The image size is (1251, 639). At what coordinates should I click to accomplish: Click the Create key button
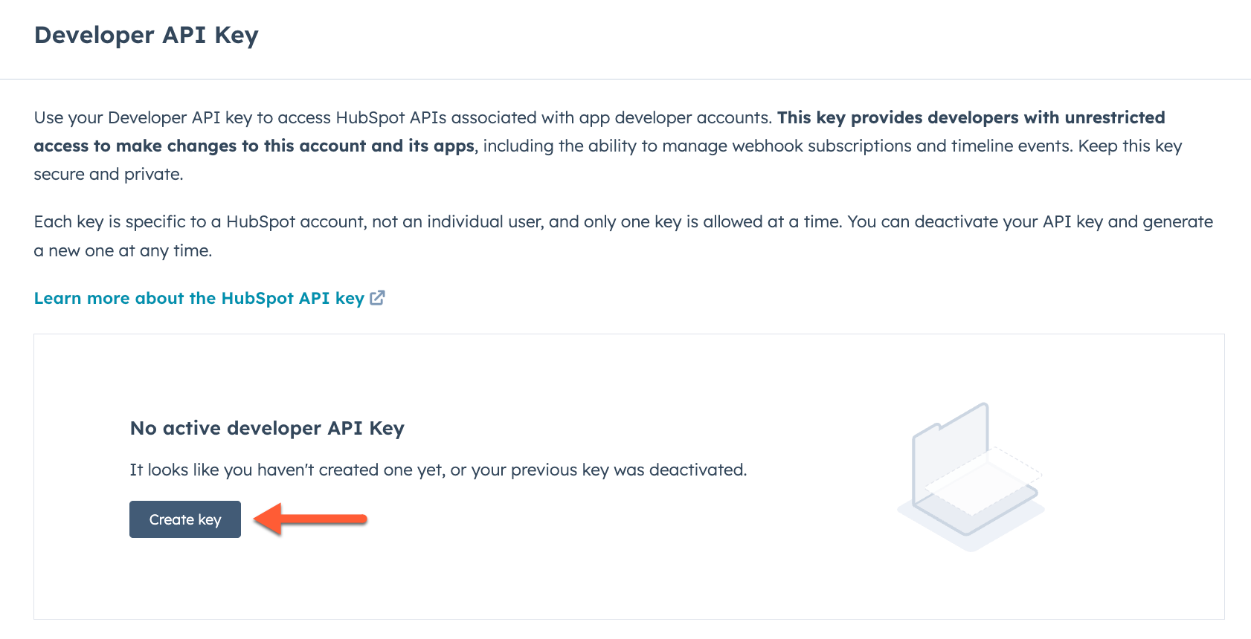[x=184, y=519]
